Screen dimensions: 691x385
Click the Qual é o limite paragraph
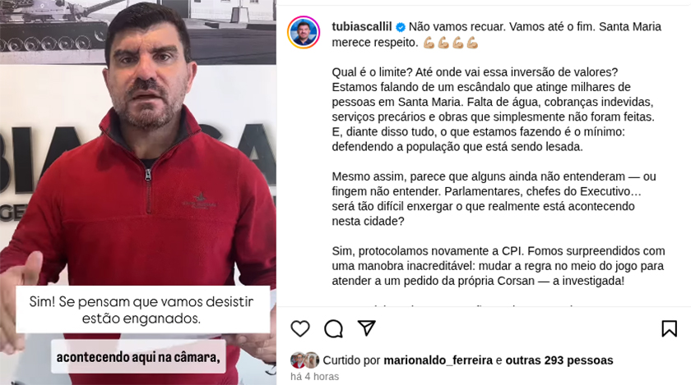(493, 109)
